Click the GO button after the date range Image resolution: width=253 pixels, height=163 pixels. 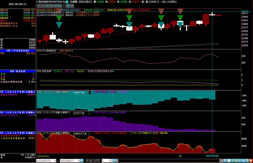tap(82, 161)
